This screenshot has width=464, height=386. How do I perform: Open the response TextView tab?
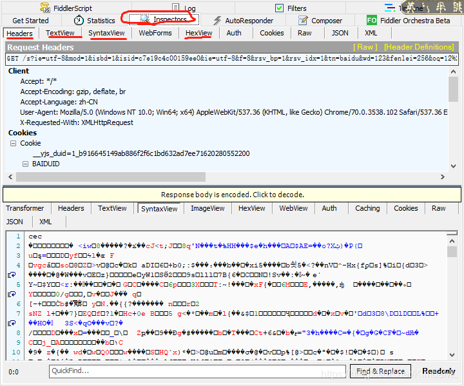(112, 208)
